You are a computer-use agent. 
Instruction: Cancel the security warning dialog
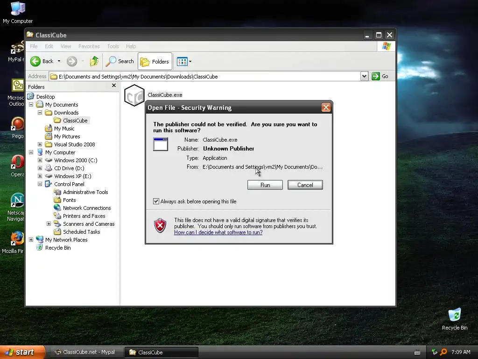[x=305, y=185]
